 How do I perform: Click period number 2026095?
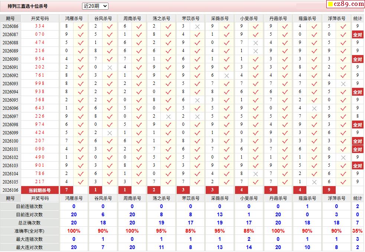click(10, 100)
